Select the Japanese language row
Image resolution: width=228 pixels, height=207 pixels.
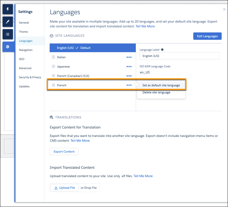click(93, 66)
